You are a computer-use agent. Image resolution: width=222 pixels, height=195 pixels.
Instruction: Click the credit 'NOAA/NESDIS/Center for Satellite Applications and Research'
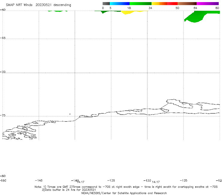tap(124, 193)
